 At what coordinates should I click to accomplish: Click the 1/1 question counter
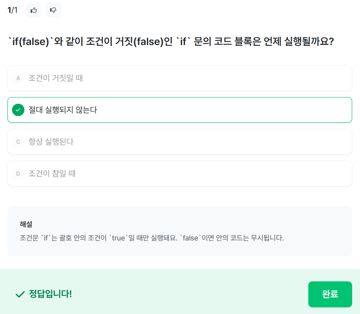[x=12, y=10]
